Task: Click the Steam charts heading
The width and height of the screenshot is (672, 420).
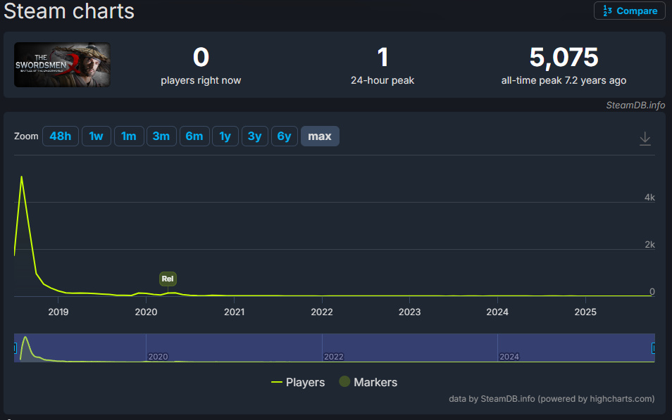Action: (x=69, y=11)
